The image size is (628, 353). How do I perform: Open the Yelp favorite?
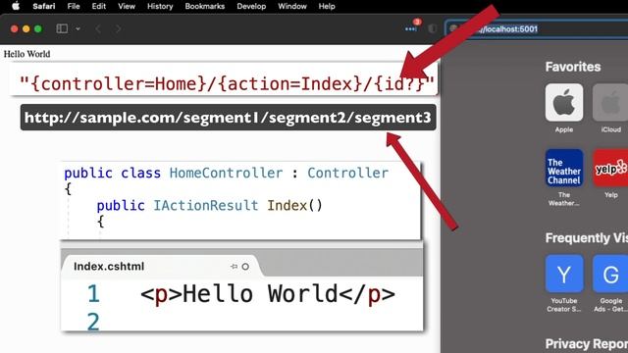610,174
